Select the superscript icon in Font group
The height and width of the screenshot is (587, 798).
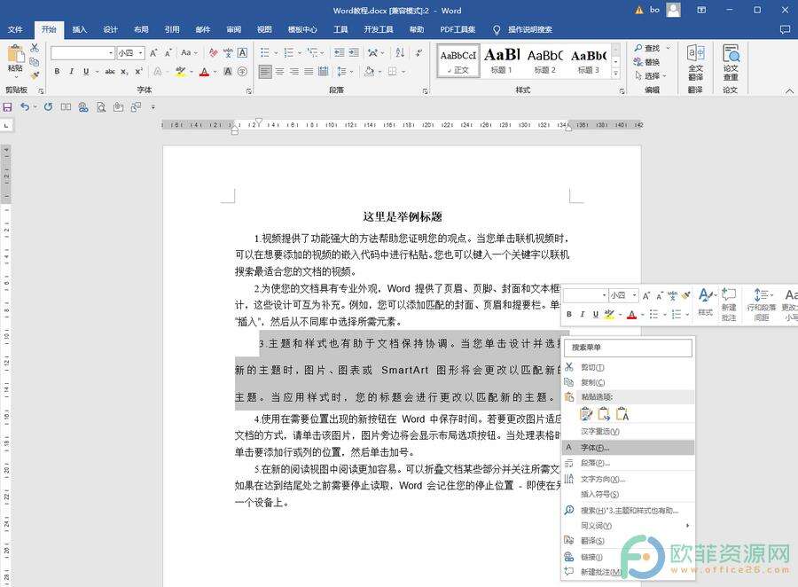[x=138, y=70]
